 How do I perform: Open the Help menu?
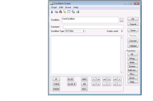tap(76, 7)
